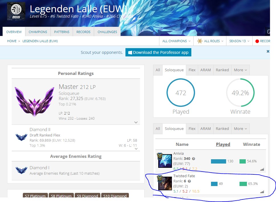The height and width of the screenshot is (202, 276).
Task: Switch to the Overview tab
Action: (x=14, y=32)
